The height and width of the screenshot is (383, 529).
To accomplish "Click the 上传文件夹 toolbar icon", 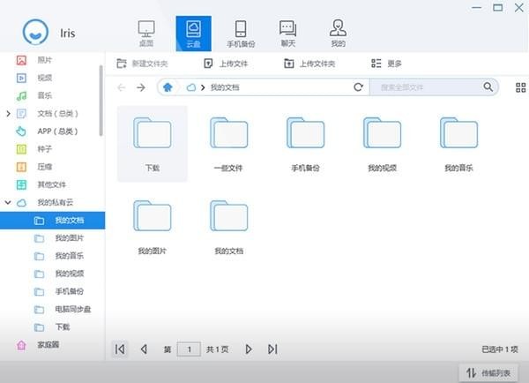I will (x=288, y=64).
